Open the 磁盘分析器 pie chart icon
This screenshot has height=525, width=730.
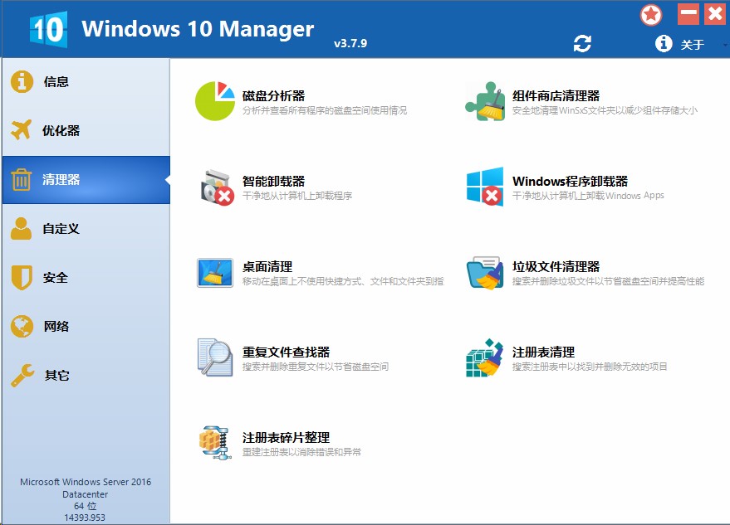tap(215, 101)
